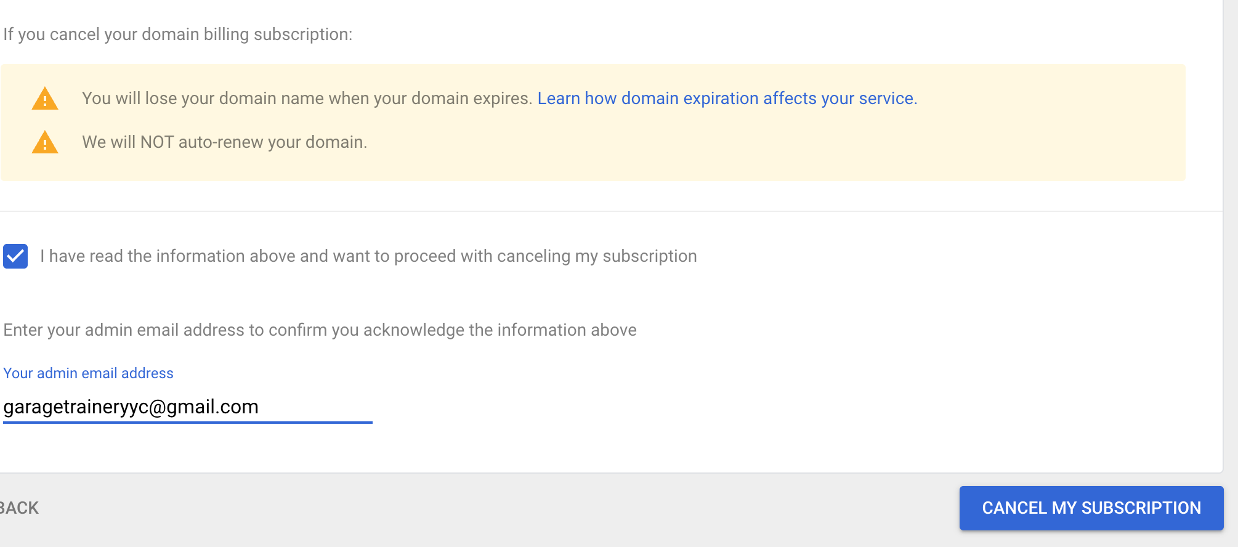
Task: Click the word 'NOT' in the auto-renew warning
Action: coord(157,142)
